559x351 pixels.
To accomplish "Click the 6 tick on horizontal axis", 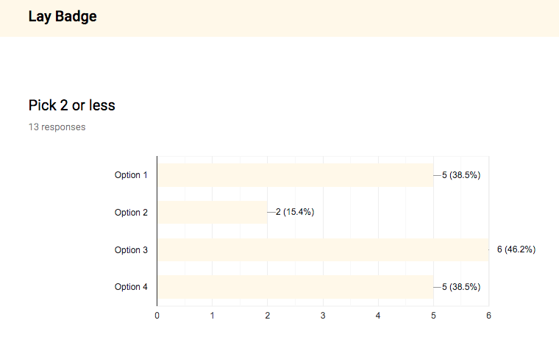I will 488,316.
